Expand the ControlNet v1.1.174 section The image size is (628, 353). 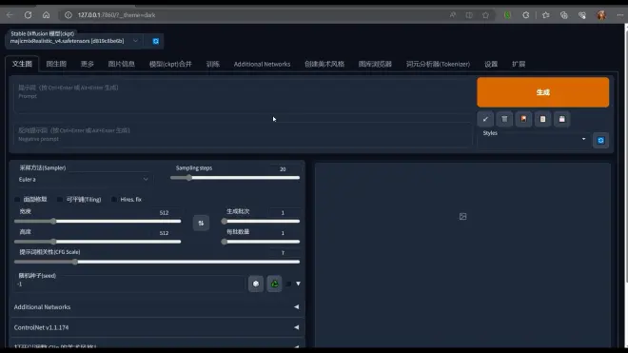tap(157, 327)
